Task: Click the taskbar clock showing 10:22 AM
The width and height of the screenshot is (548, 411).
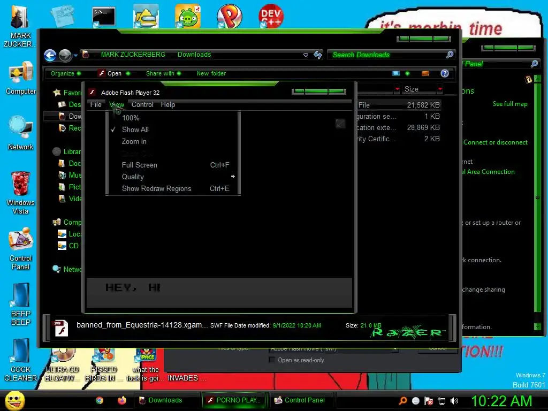Action: [x=501, y=401]
